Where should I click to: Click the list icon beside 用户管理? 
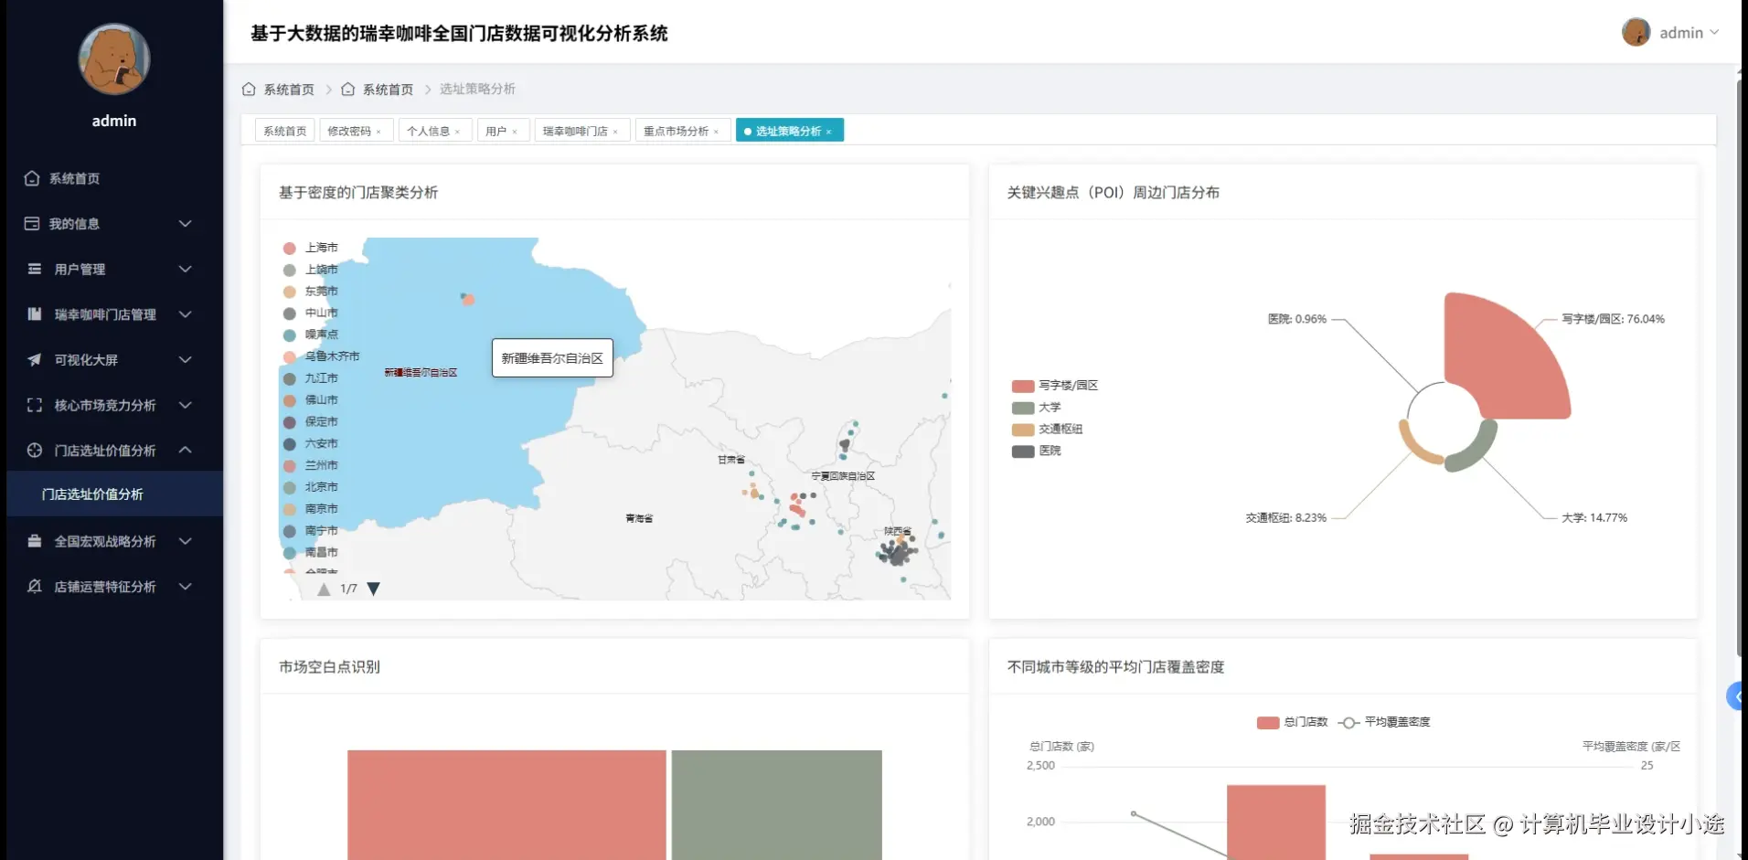click(35, 269)
